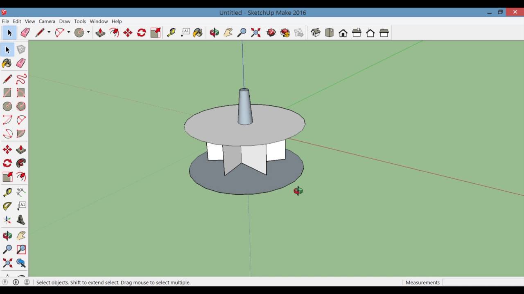
Task: Switch to Front view house icon
Action: point(343,33)
